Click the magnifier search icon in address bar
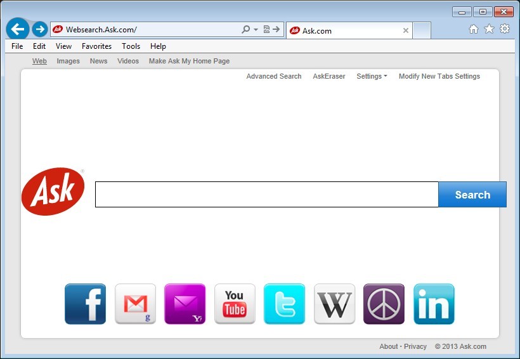Image resolution: width=520 pixels, height=359 pixels. click(x=246, y=30)
